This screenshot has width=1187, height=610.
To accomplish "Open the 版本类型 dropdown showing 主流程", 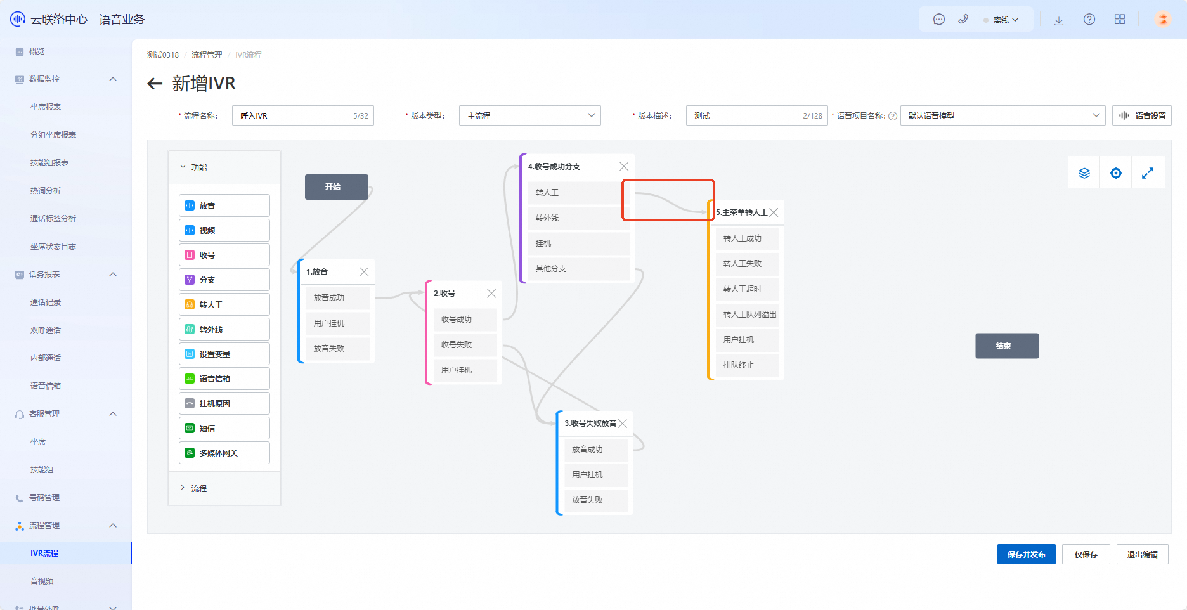I will point(530,115).
